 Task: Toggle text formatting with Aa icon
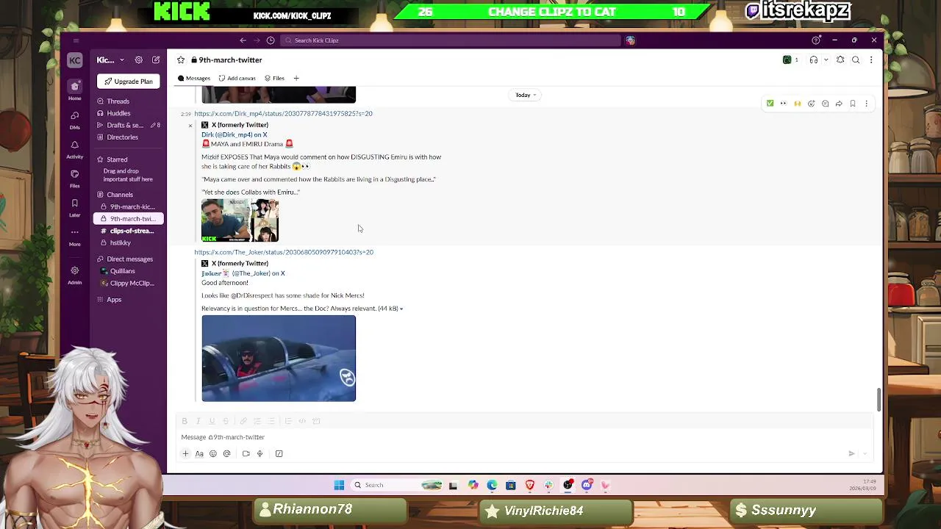click(199, 454)
